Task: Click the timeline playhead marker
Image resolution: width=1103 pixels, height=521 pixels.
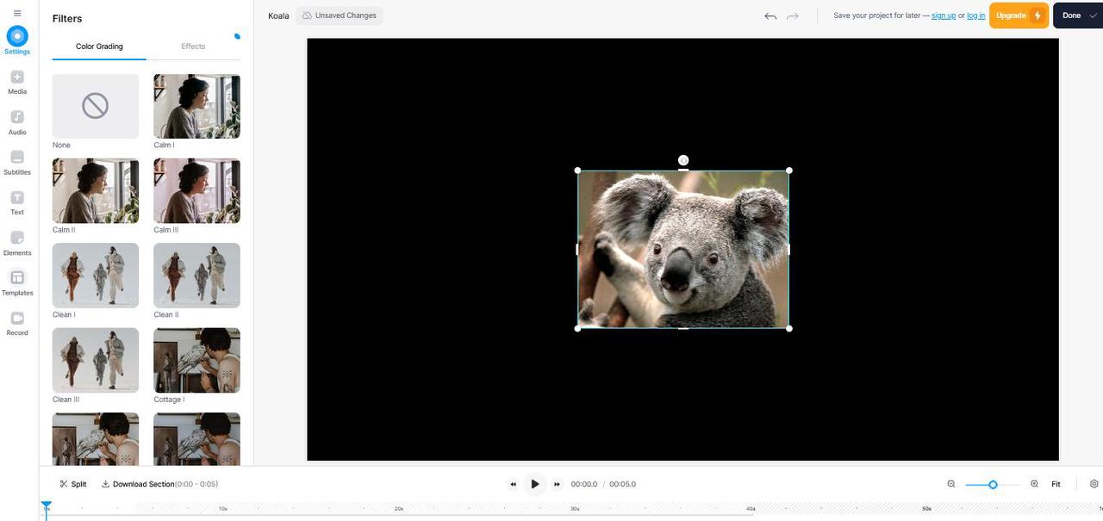Action: pyautogui.click(x=47, y=506)
